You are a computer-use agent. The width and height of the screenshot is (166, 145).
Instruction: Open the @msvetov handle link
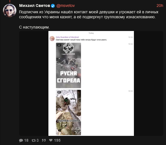click(x=66, y=6)
